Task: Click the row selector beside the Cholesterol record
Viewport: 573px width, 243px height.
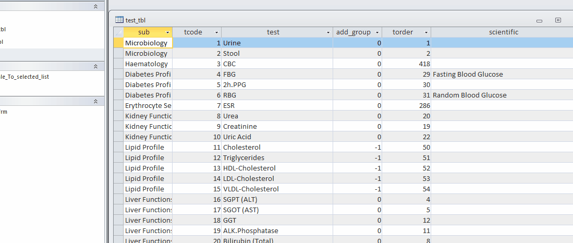Action: [118, 147]
